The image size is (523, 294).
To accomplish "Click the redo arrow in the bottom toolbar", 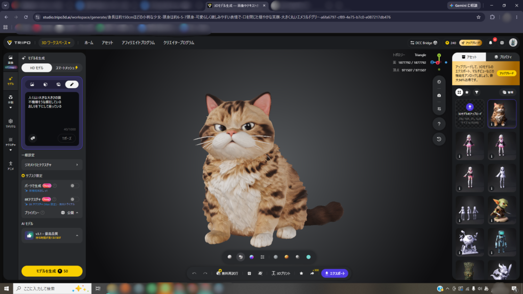I will pyautogui.click(x=205, y=274).
